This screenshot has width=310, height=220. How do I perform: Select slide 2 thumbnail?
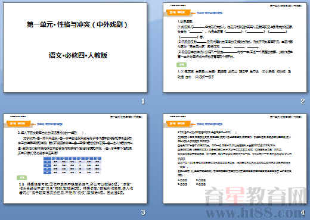click(x=235, y=48)
